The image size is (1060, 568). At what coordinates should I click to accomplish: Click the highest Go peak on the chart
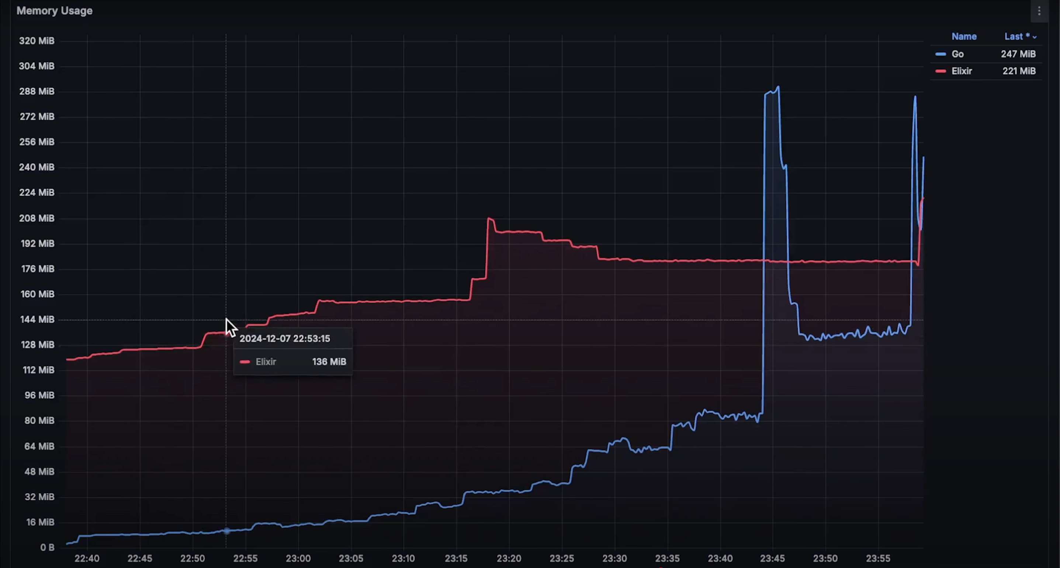[x=778, y=87]
